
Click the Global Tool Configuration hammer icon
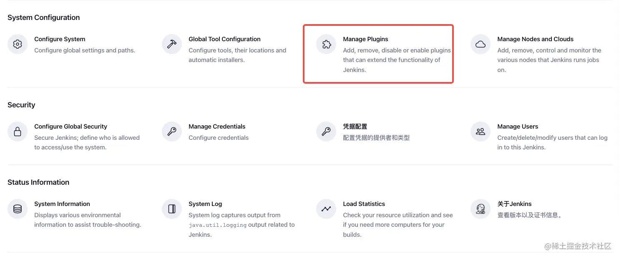coord(172,44)
